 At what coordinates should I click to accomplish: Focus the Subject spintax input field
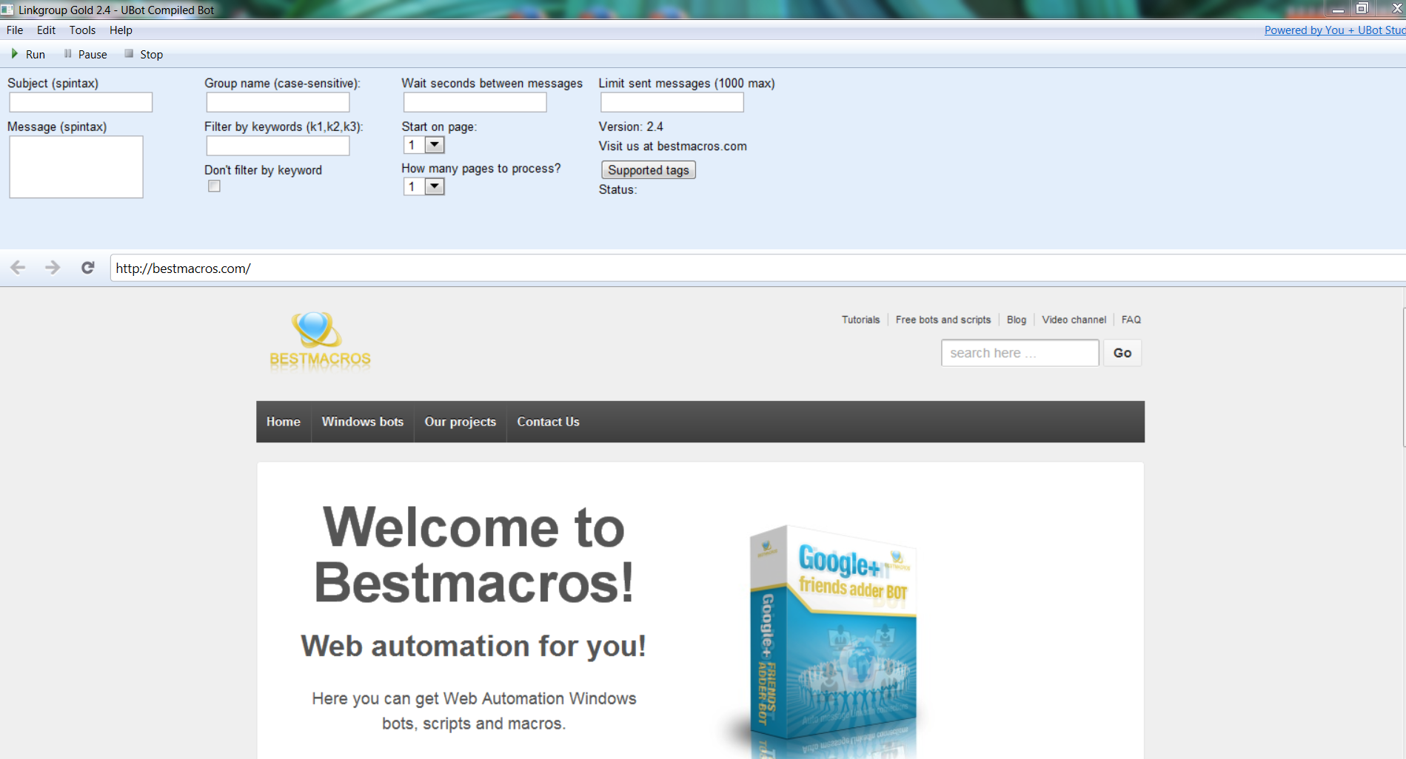(x=81, y=102)
